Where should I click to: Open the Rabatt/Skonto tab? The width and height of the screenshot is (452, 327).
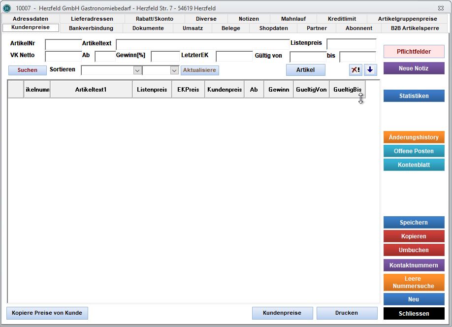tap(154, 19)
